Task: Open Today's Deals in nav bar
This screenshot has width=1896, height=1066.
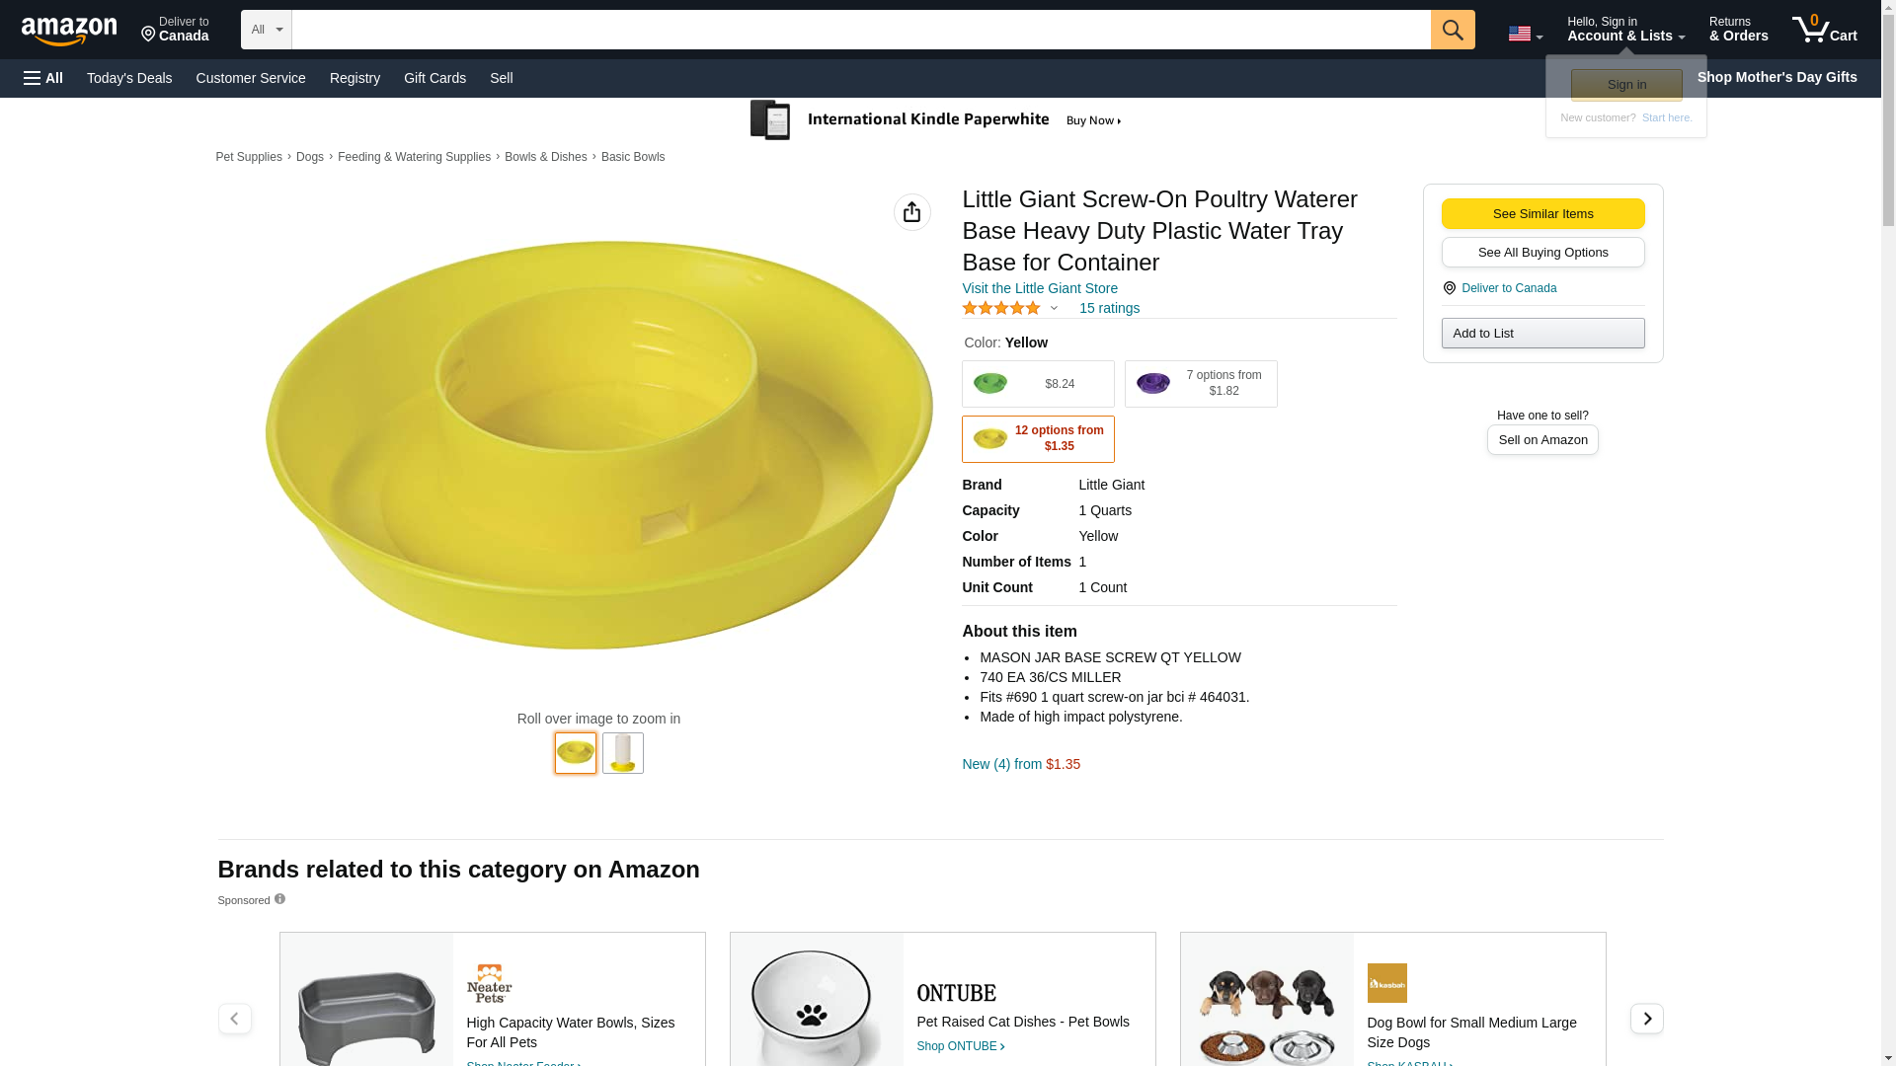Action: pos(129,78)
